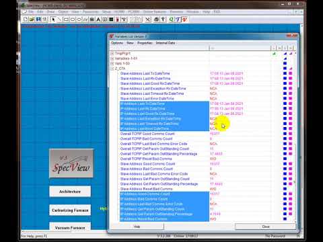
Task: Open the Draw menu in main window
Action: 50,11
